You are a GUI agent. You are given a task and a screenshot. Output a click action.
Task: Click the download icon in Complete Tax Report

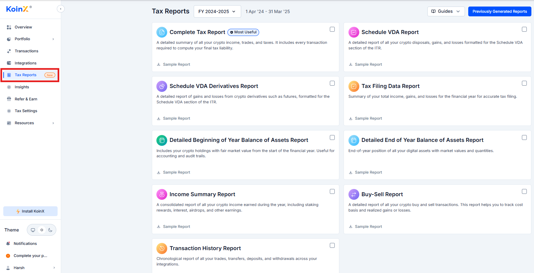point(158,64)
